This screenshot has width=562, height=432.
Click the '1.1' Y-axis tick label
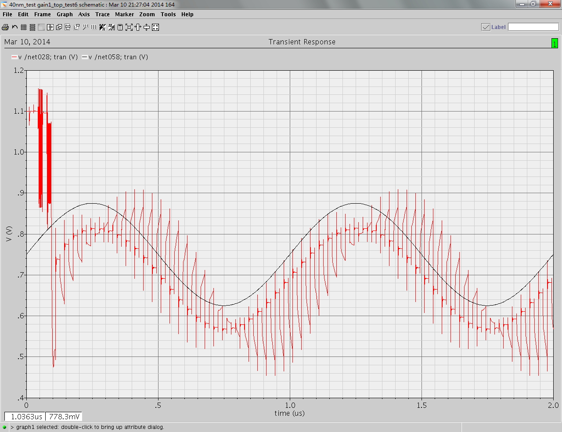[x=19, y=112]
